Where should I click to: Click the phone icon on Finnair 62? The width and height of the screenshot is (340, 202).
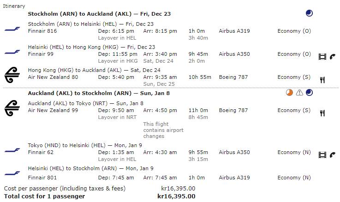[x=333, y=155]
